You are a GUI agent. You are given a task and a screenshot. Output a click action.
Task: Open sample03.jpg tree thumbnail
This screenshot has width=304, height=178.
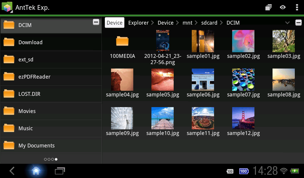tap(284, 41)
